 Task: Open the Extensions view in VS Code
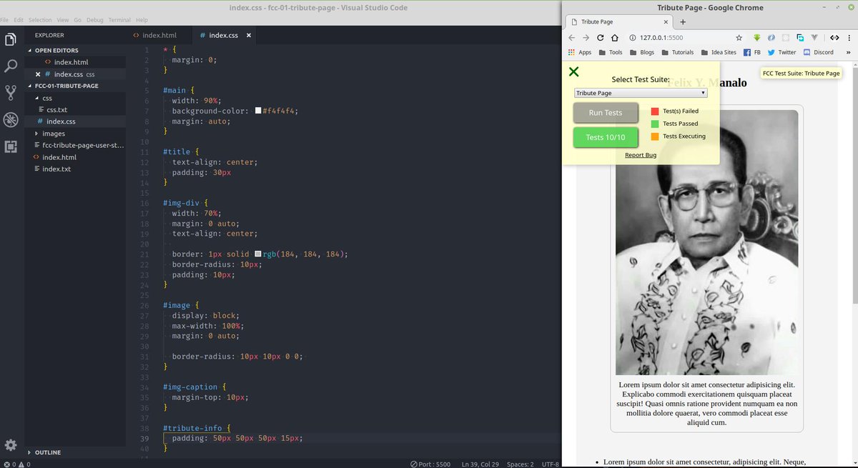click(x=11, y=146)
